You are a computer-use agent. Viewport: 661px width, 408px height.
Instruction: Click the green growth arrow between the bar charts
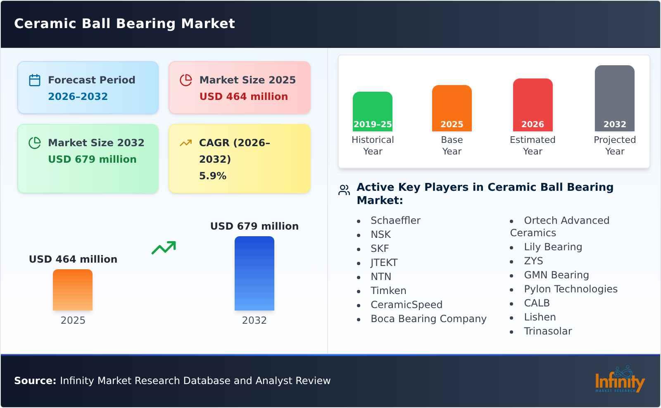pyautogui.click(x=164, y=247)
